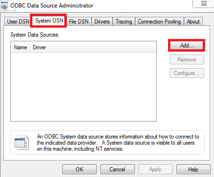Go to the Drivers tab
This screenshot has height=177, width=214.
(102, 22)
